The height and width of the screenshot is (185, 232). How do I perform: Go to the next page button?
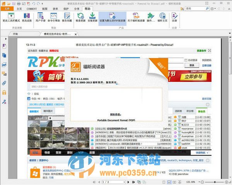pyautogui.click(x=128, y=182)
